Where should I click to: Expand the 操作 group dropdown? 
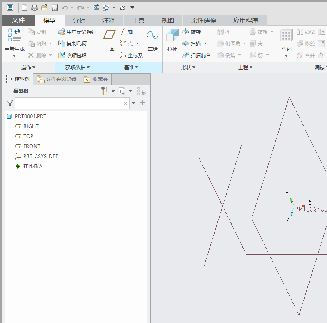28,67
